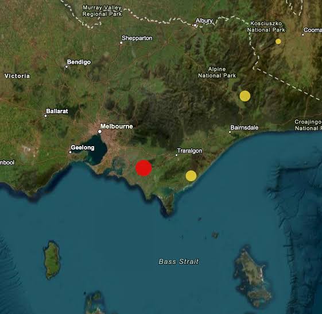Click the Bendigo city dot marker

(x=67, y=67)
